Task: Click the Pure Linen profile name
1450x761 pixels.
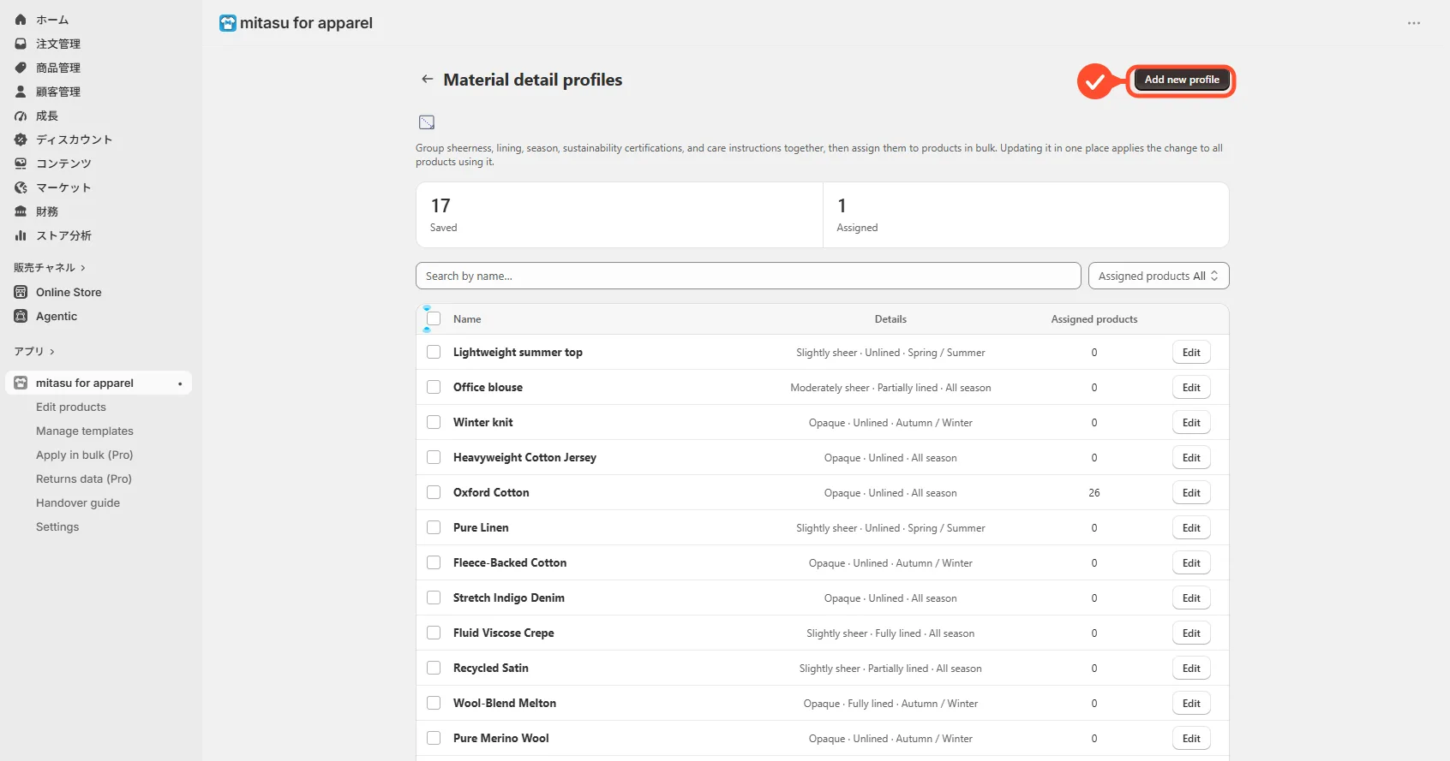Action: click(x=481, y=527)
